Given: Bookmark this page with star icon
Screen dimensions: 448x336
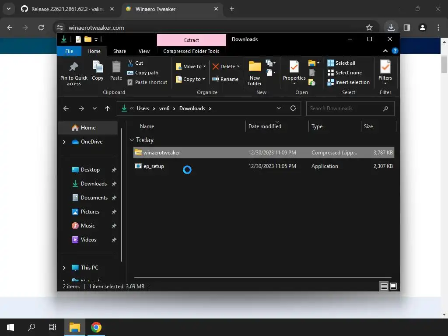Looking at the screenshot, I should click(369, 28).
